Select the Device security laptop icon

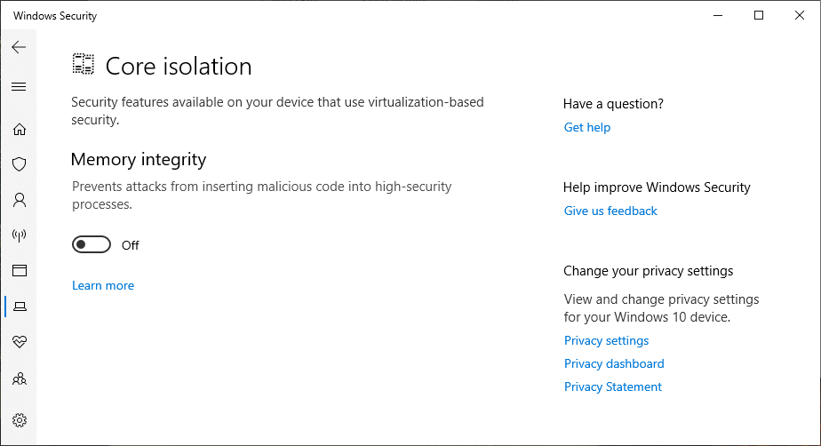(19, 307)
